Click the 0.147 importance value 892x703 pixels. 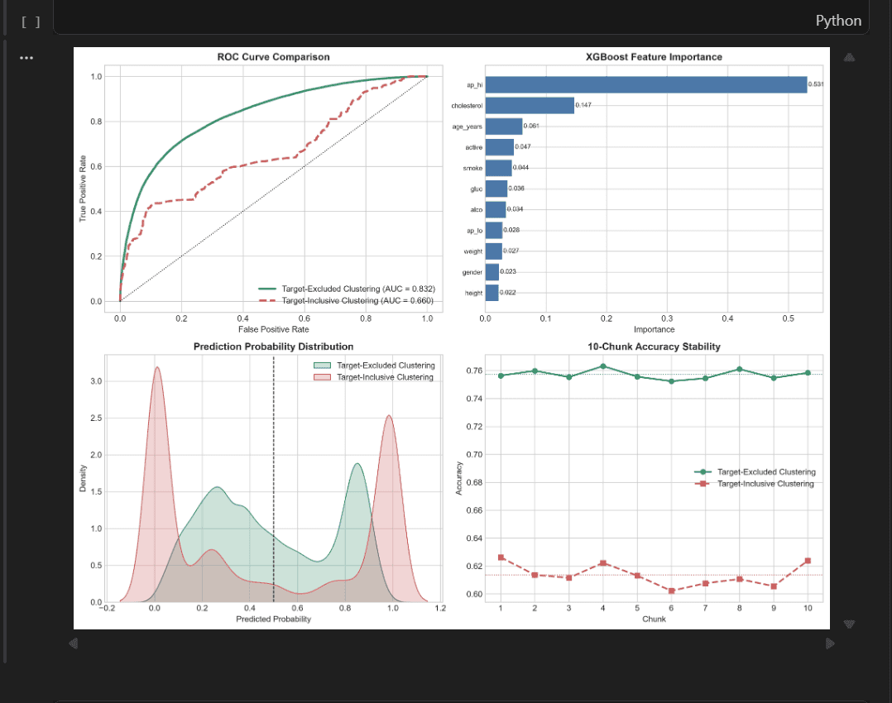pos(583,105)
